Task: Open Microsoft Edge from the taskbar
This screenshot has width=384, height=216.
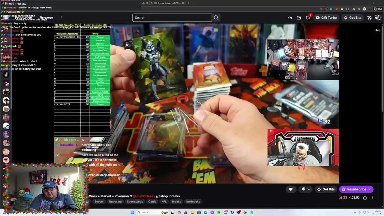Action: (205, 212)
